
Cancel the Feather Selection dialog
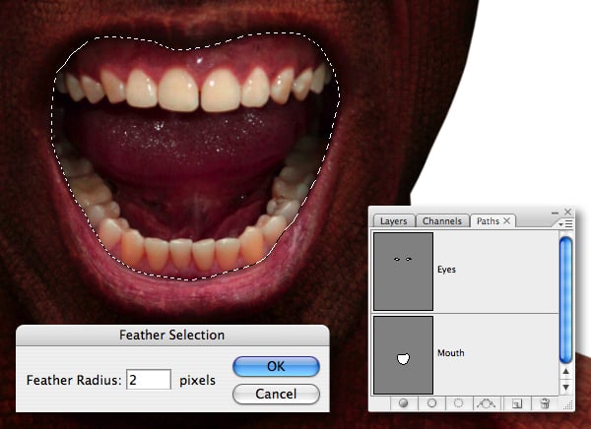(276, 394)
